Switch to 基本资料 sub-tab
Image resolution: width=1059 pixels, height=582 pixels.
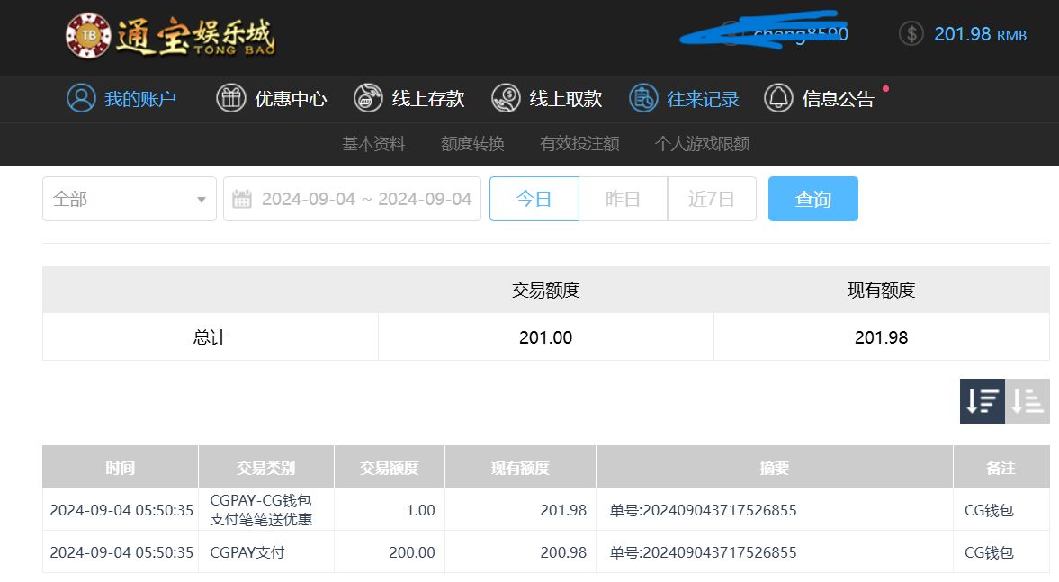click(x=373, y=144)
